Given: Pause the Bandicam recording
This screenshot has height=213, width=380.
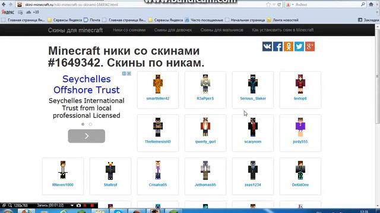Looking at the screenshot, I should (85, 205).
